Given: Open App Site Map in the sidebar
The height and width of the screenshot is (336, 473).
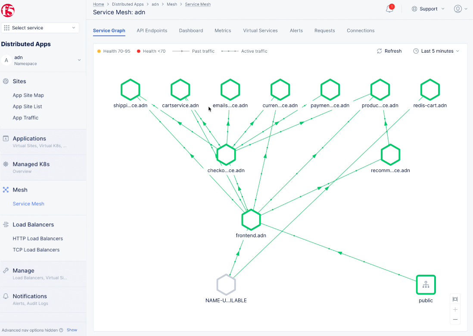Looking at the screenshot, I should [x=27, y=95].
